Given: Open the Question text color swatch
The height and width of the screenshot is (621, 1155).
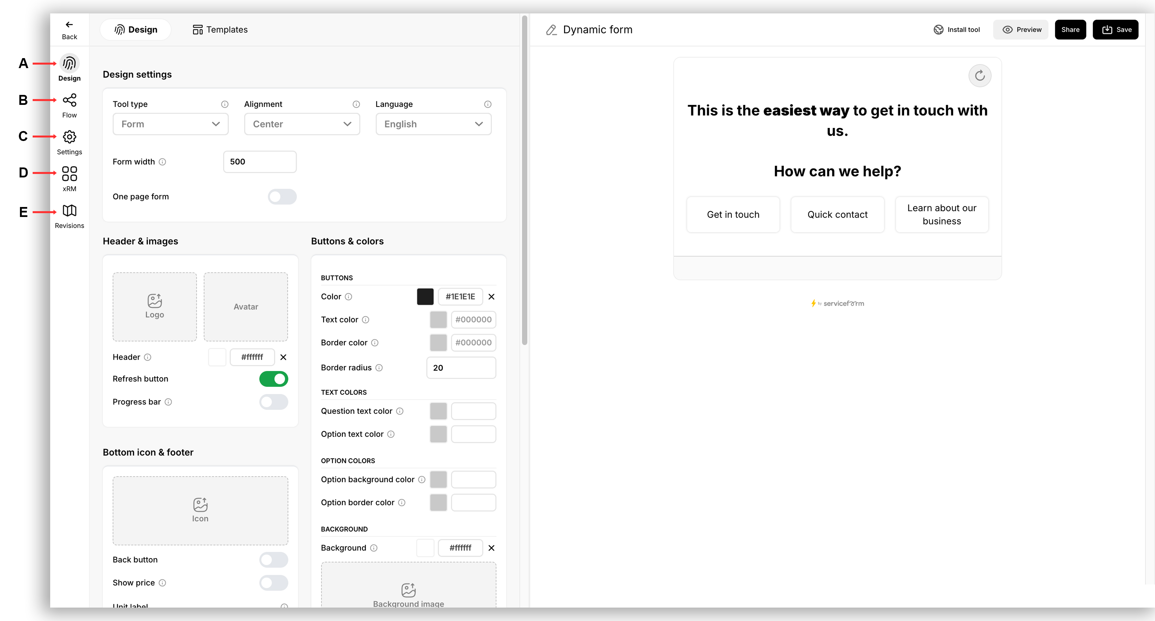Looking at the screenshot, I should pyautogui.click(x=438, y=411).
